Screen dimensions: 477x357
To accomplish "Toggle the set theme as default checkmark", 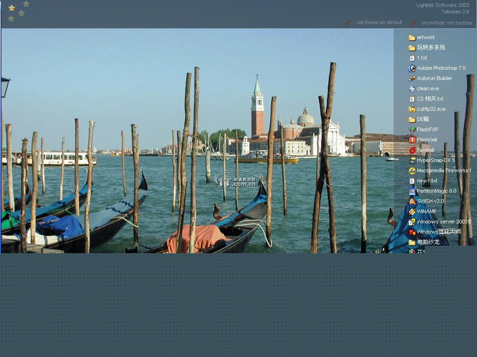I will point(348,22).
